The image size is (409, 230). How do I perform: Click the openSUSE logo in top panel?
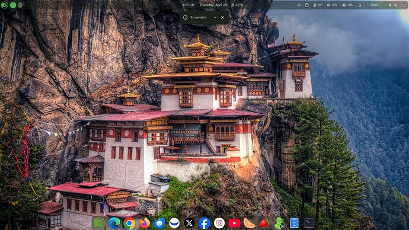point(4,5)
